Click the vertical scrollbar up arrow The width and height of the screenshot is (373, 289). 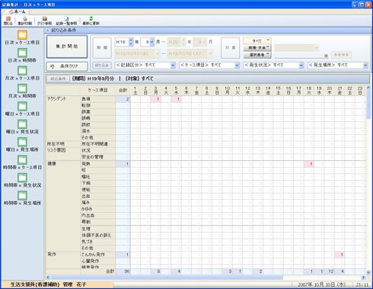[x=368, y=88]
